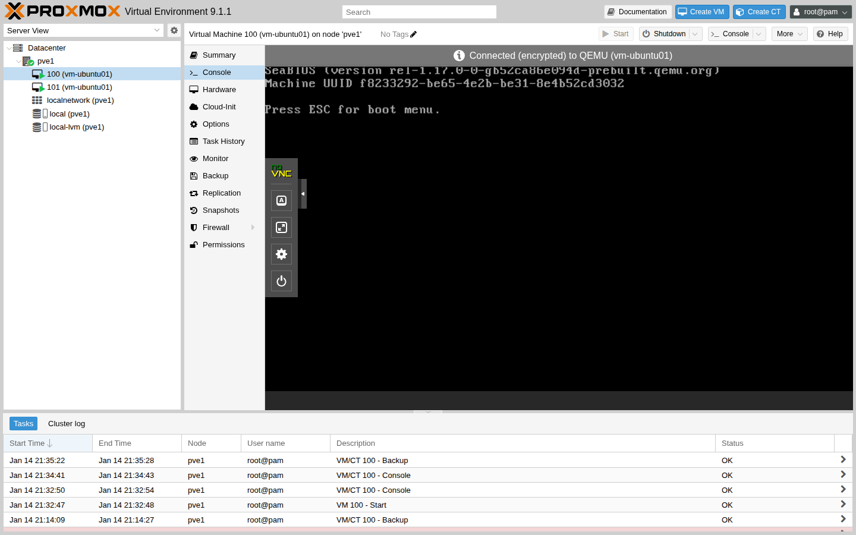Switch to the Cluster log tab
The height and width of the screenshot is (535, 856).
point(66,423)
